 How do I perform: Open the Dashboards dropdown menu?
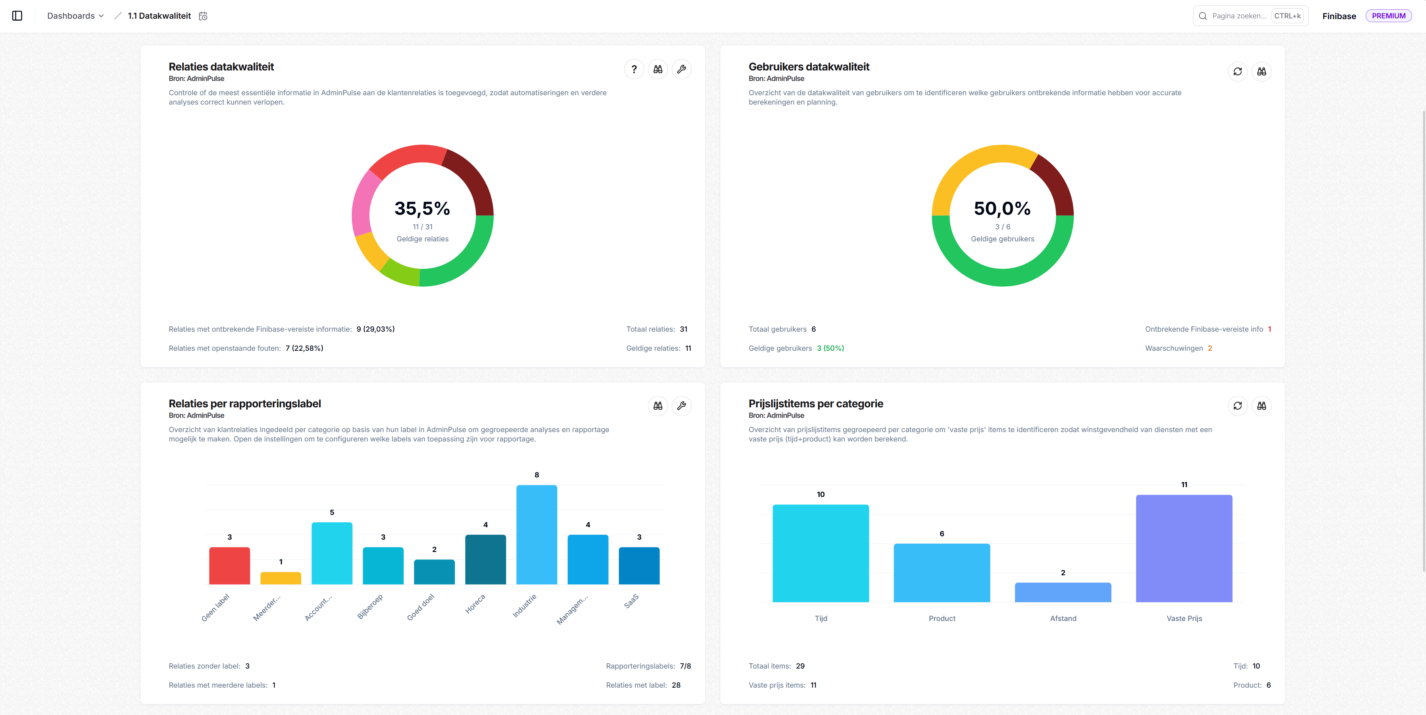coord(75,16)
